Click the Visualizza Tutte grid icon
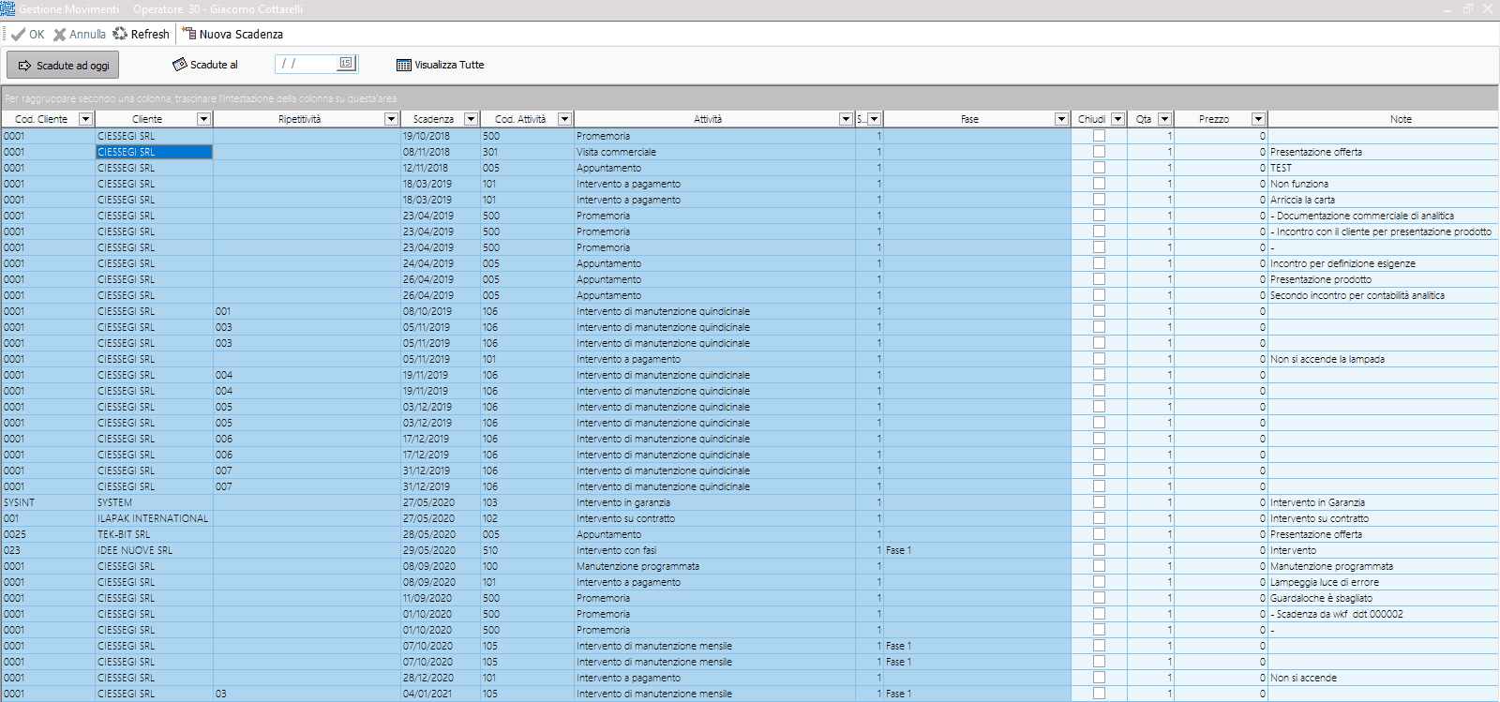 pyautogui.click(x=404, y=65)
